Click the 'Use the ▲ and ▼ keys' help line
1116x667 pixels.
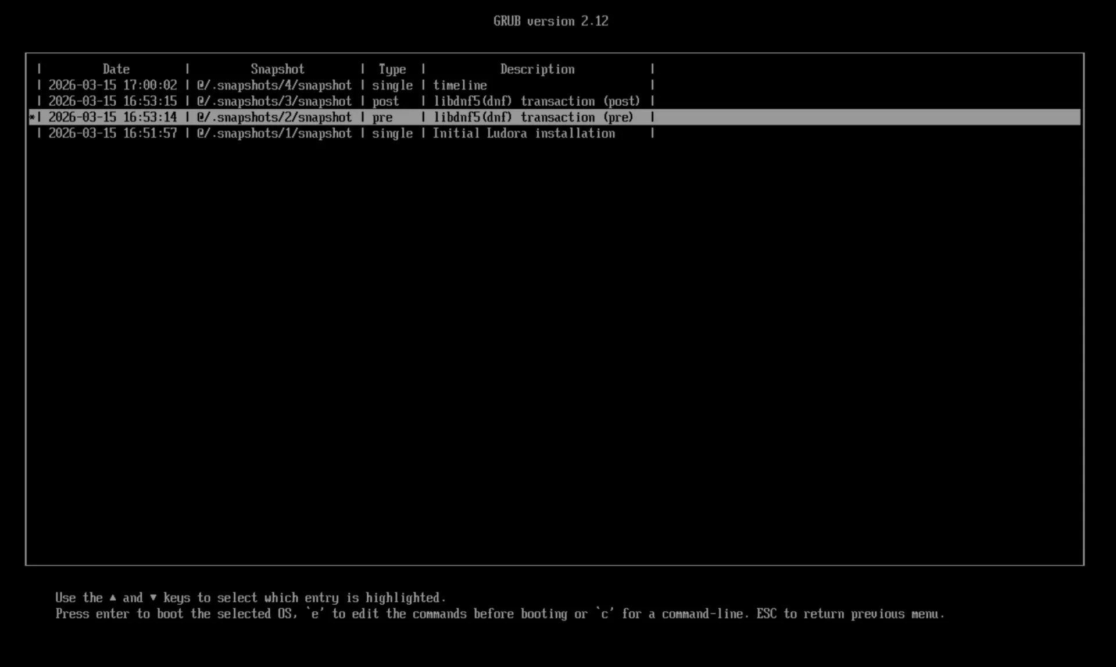(x=251, y=598)
